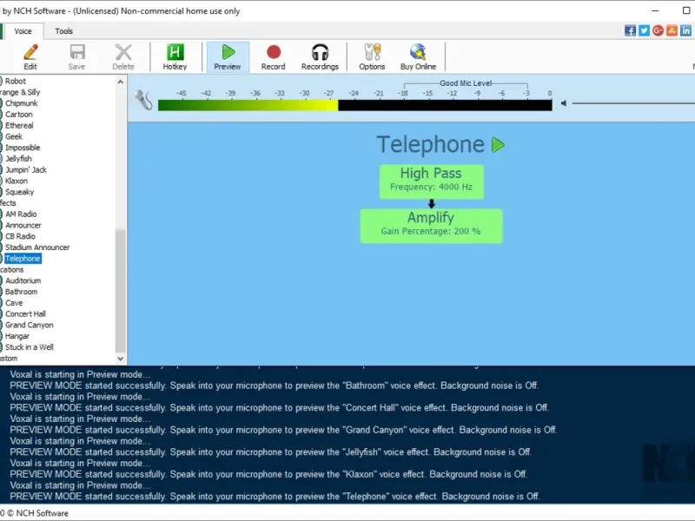Open the Recordings headphones icon
695x521 pixels.
pyautogui.click(x=320, y=57)
